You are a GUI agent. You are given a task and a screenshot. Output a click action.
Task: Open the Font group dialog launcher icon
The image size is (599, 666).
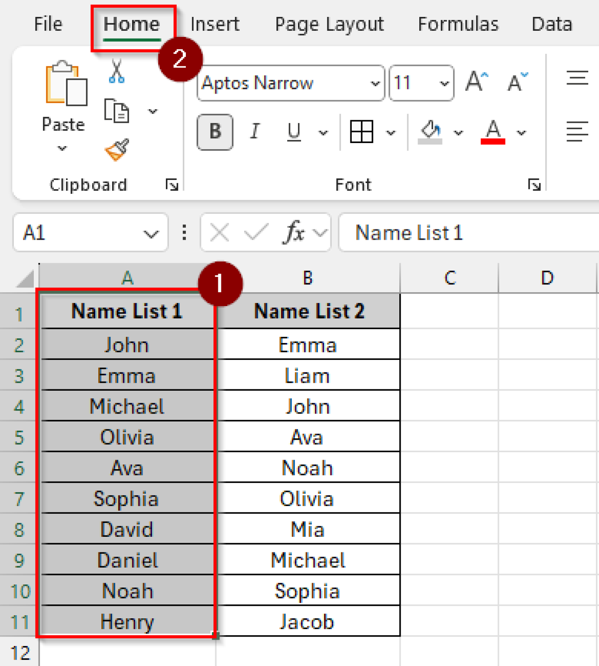click(x=534, y=184)
